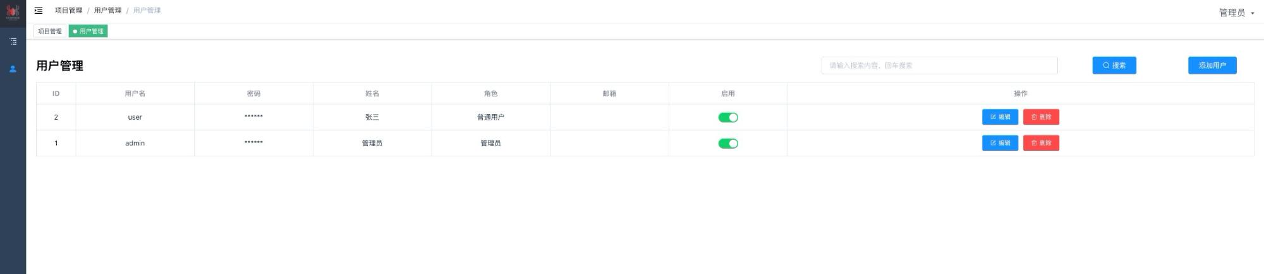Click 项目管理 in the breadcrumb
Viewport: 1264px width, 274px height.
pos(68,11)
